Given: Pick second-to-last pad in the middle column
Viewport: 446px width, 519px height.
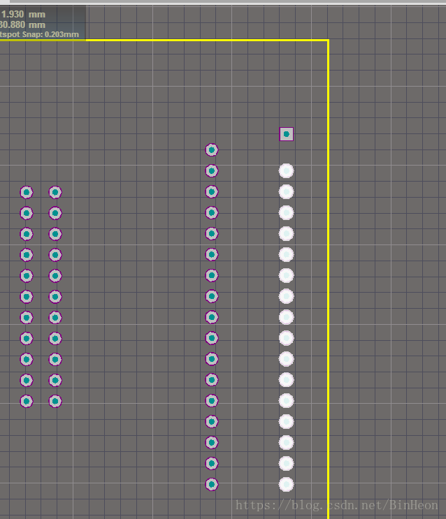Looking at the screenshot, I should (212, 463).
